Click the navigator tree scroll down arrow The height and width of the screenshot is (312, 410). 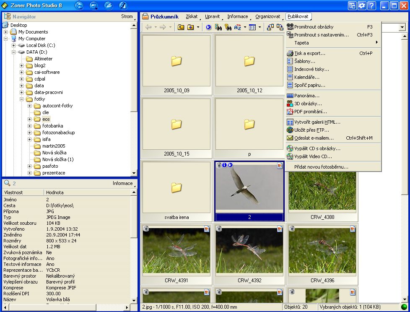(134, 173)
